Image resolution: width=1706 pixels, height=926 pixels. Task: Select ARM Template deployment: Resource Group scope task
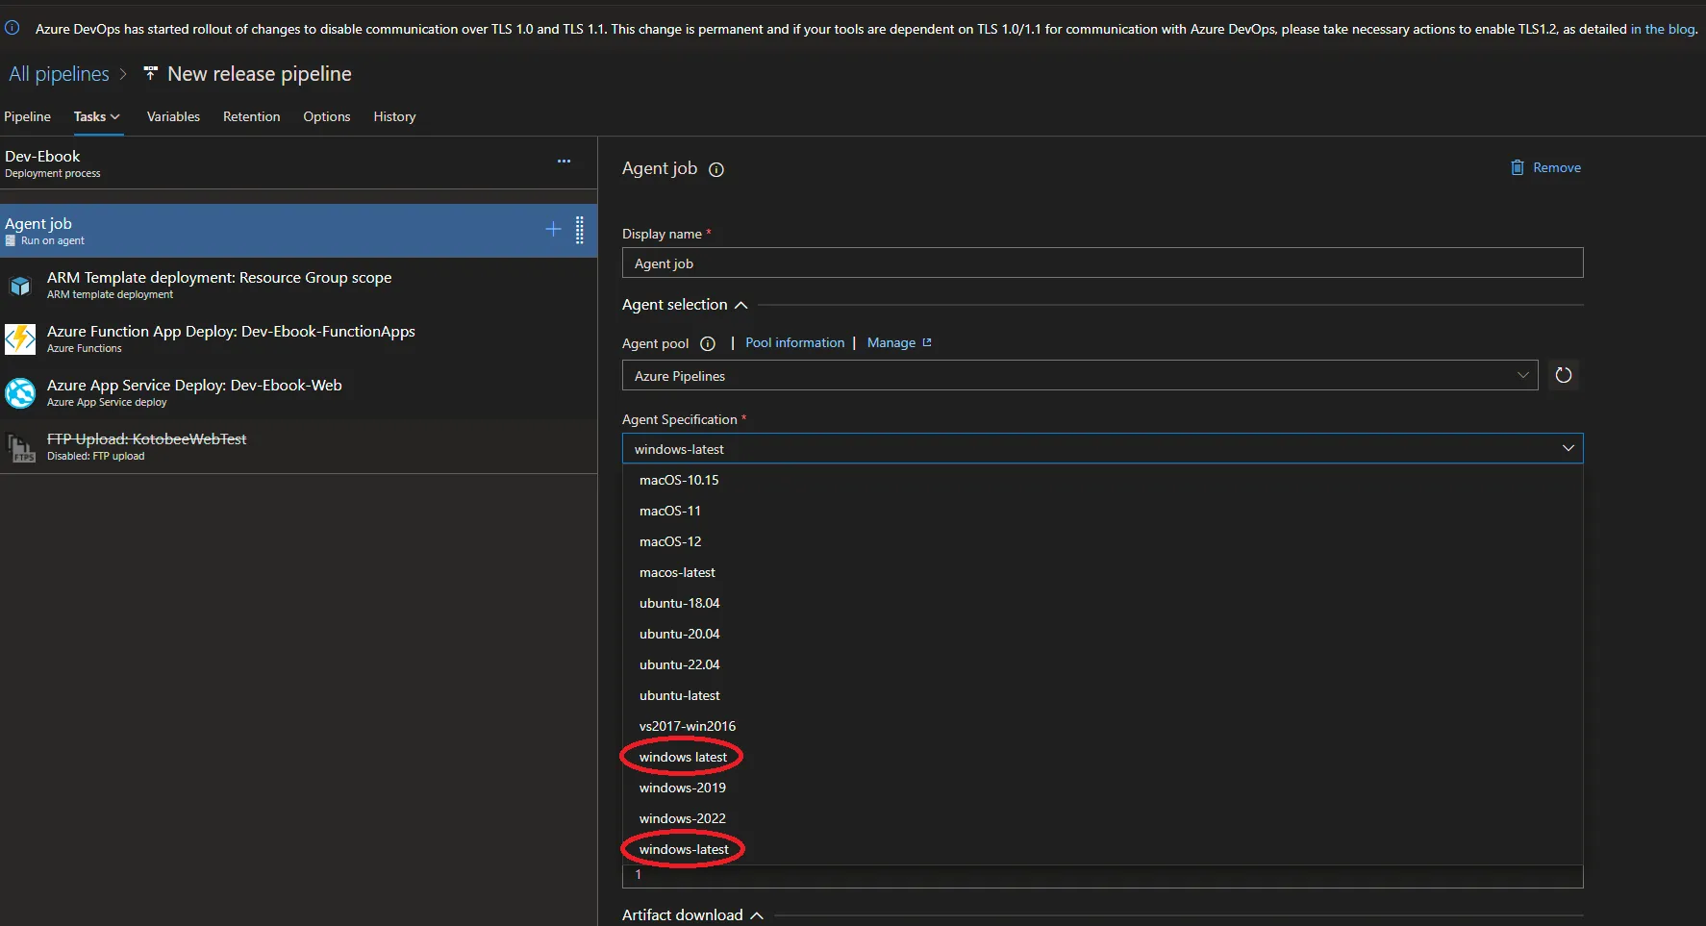coord(298,285)
